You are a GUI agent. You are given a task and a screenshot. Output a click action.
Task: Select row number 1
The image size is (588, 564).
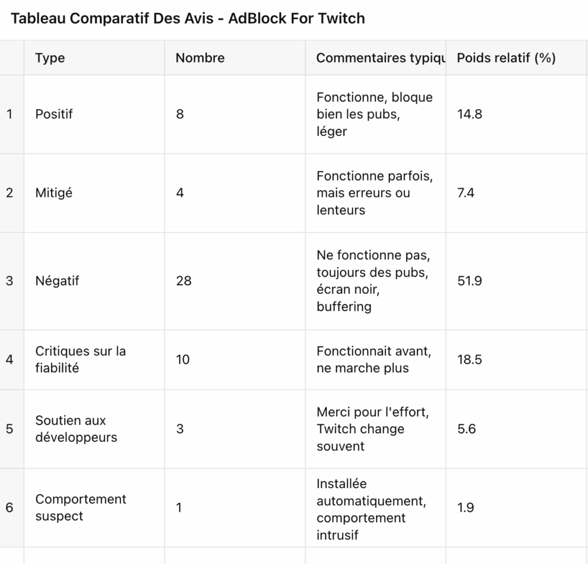[11, 114]
